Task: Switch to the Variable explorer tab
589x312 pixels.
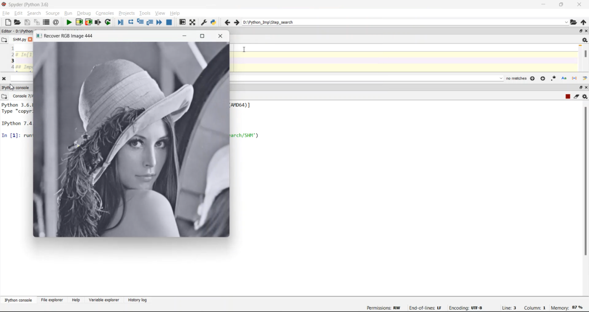Action: click(x=104, y=300)
